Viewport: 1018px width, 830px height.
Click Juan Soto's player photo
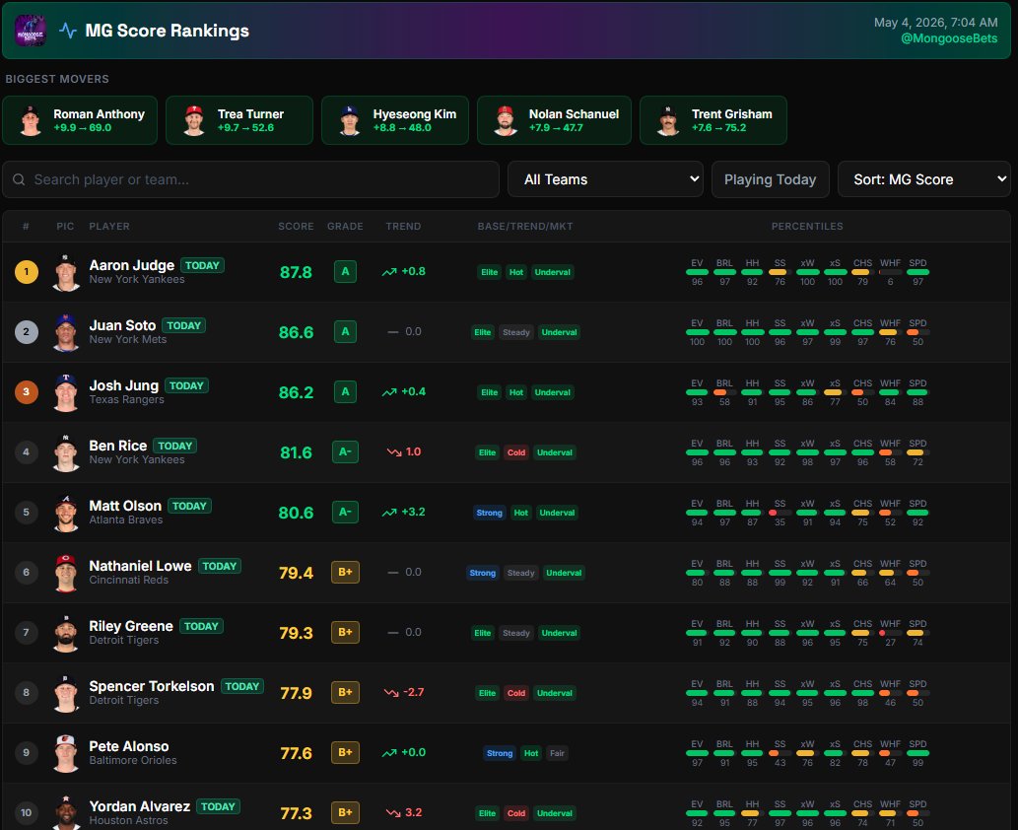click(66, 332)
